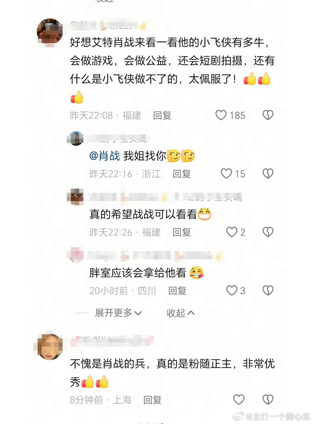Reply to the 昨天22:26 Fujian comment
Screen dimensions: 313x424
click(x=182, y=232)
